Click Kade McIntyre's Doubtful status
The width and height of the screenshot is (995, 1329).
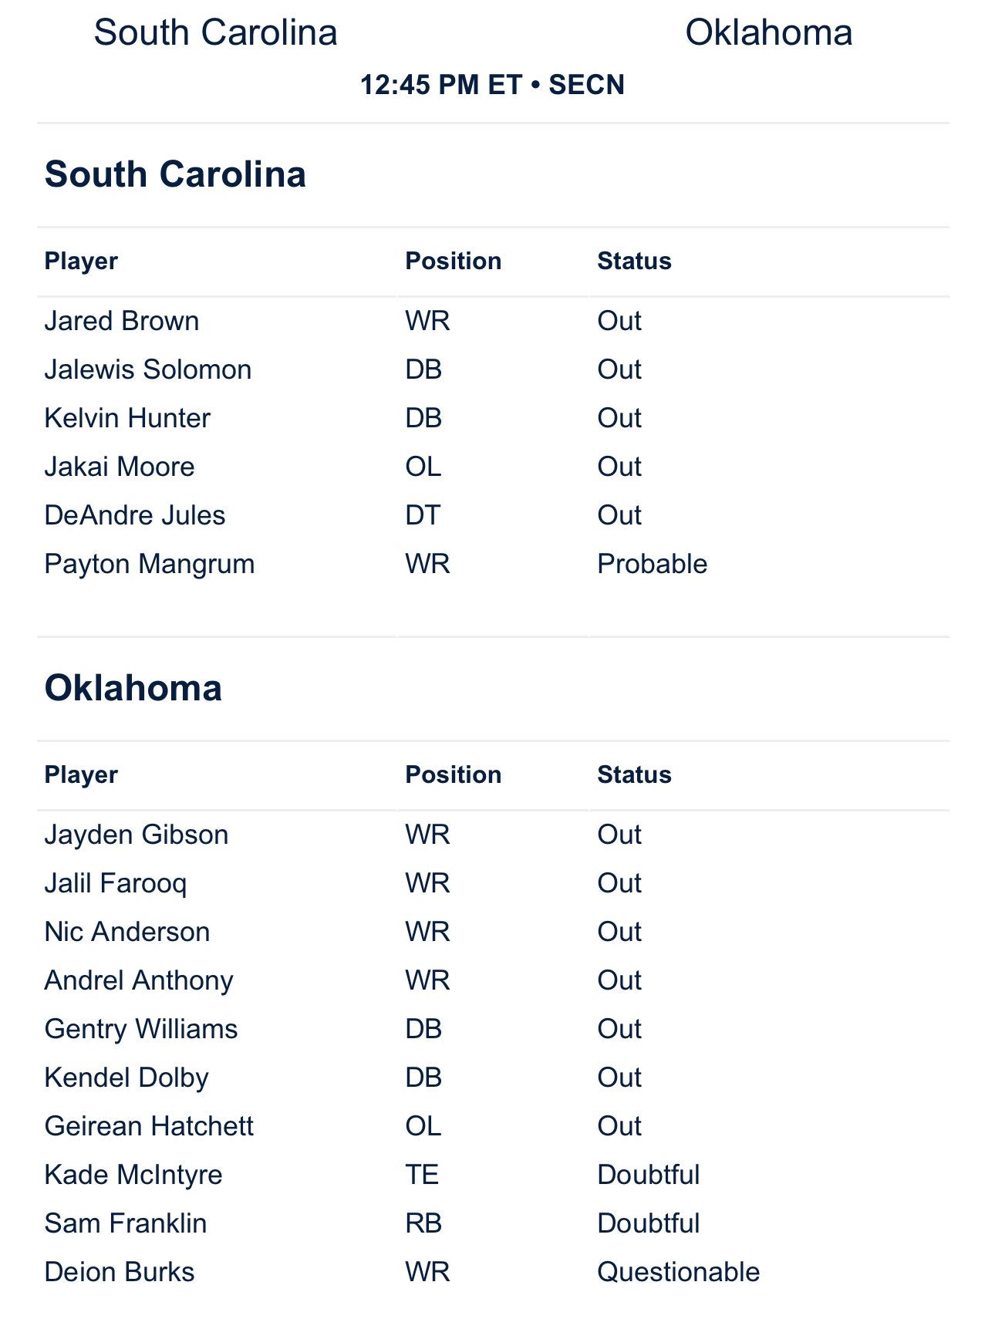coord(648,1175)
